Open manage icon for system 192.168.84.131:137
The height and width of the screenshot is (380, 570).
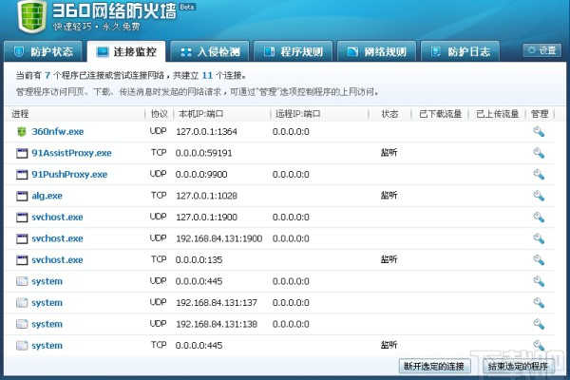[539, 303]
